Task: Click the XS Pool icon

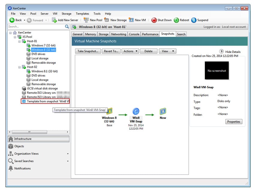Action: click(19, 37)
